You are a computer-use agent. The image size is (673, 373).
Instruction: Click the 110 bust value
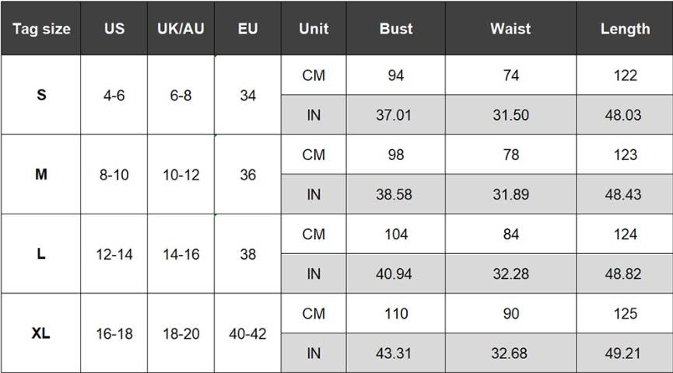coord(396,313)
